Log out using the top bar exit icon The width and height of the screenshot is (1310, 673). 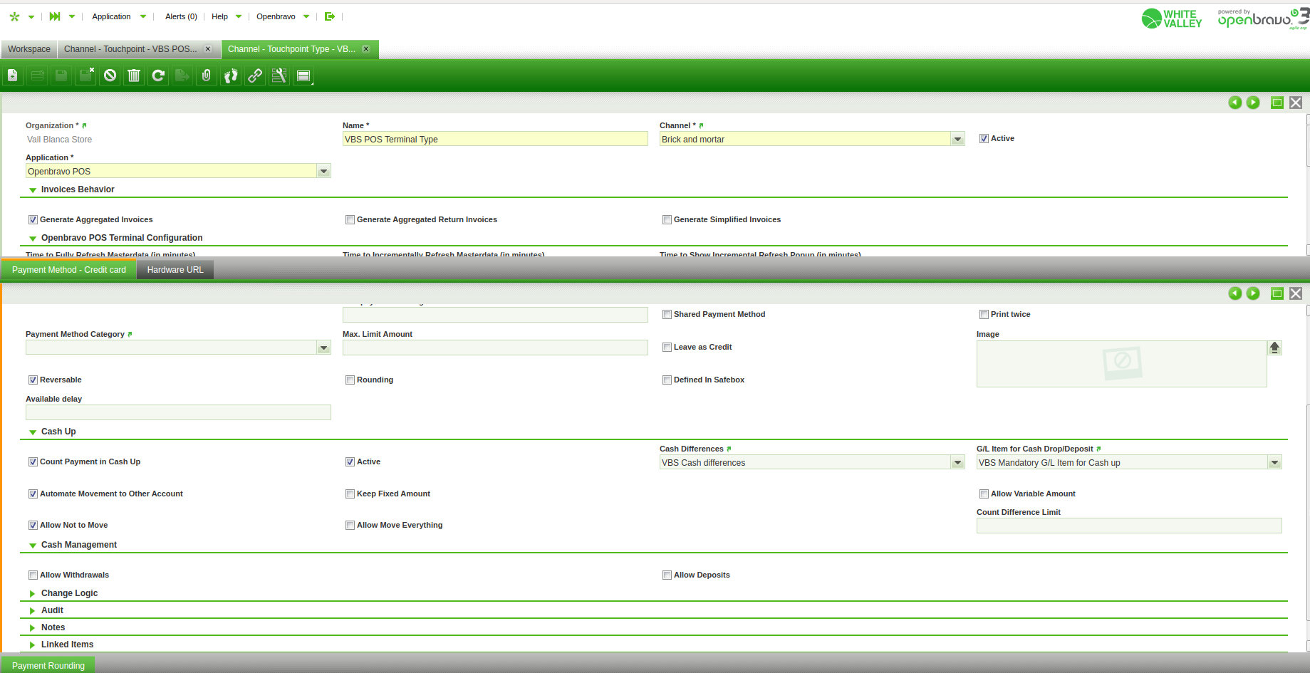[x=329, y=16]
